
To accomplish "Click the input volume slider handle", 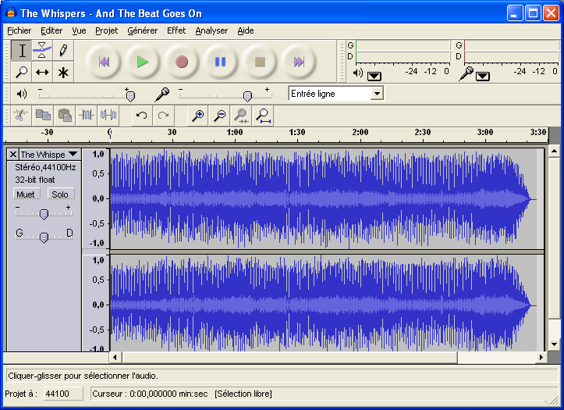I will click(247, 96).
